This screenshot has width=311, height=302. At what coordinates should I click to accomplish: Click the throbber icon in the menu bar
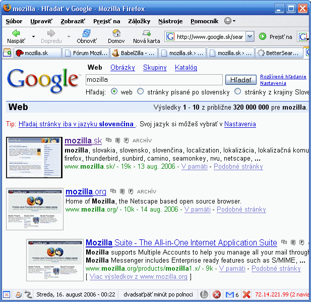[228, 21]
